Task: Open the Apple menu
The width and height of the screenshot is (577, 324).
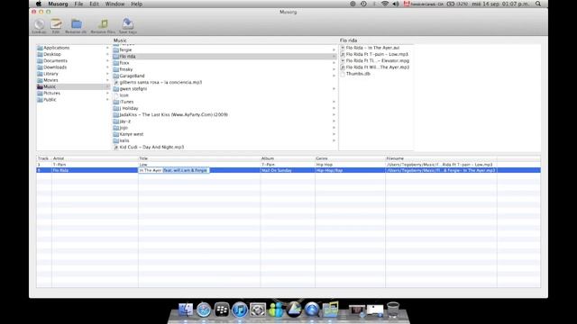Action: [38, 4]
